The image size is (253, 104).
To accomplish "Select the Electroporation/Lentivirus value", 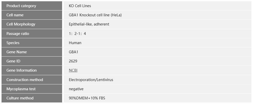I will [x=91, y=80].
